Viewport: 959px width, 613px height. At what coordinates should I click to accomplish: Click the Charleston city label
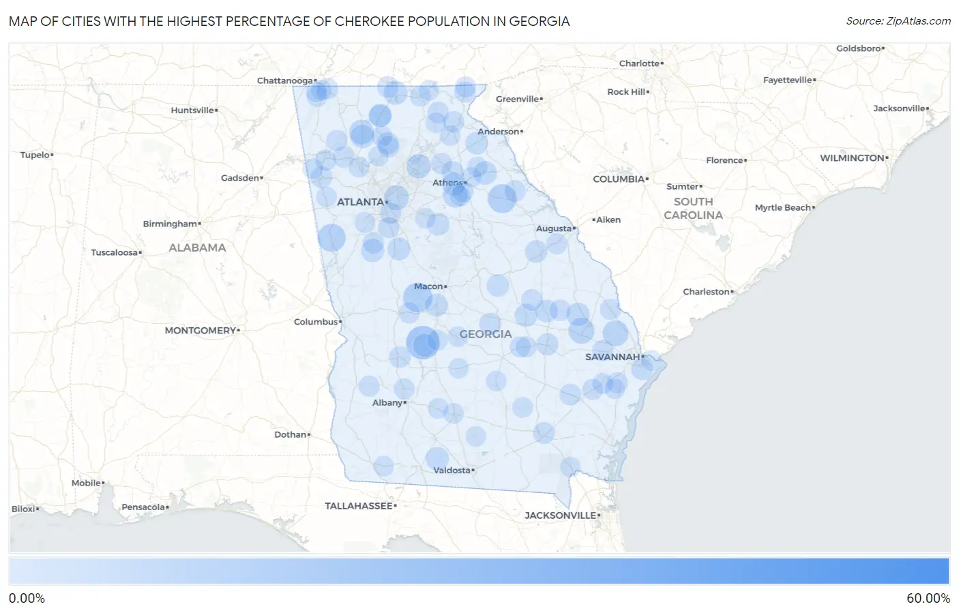(x=707, y=292)
